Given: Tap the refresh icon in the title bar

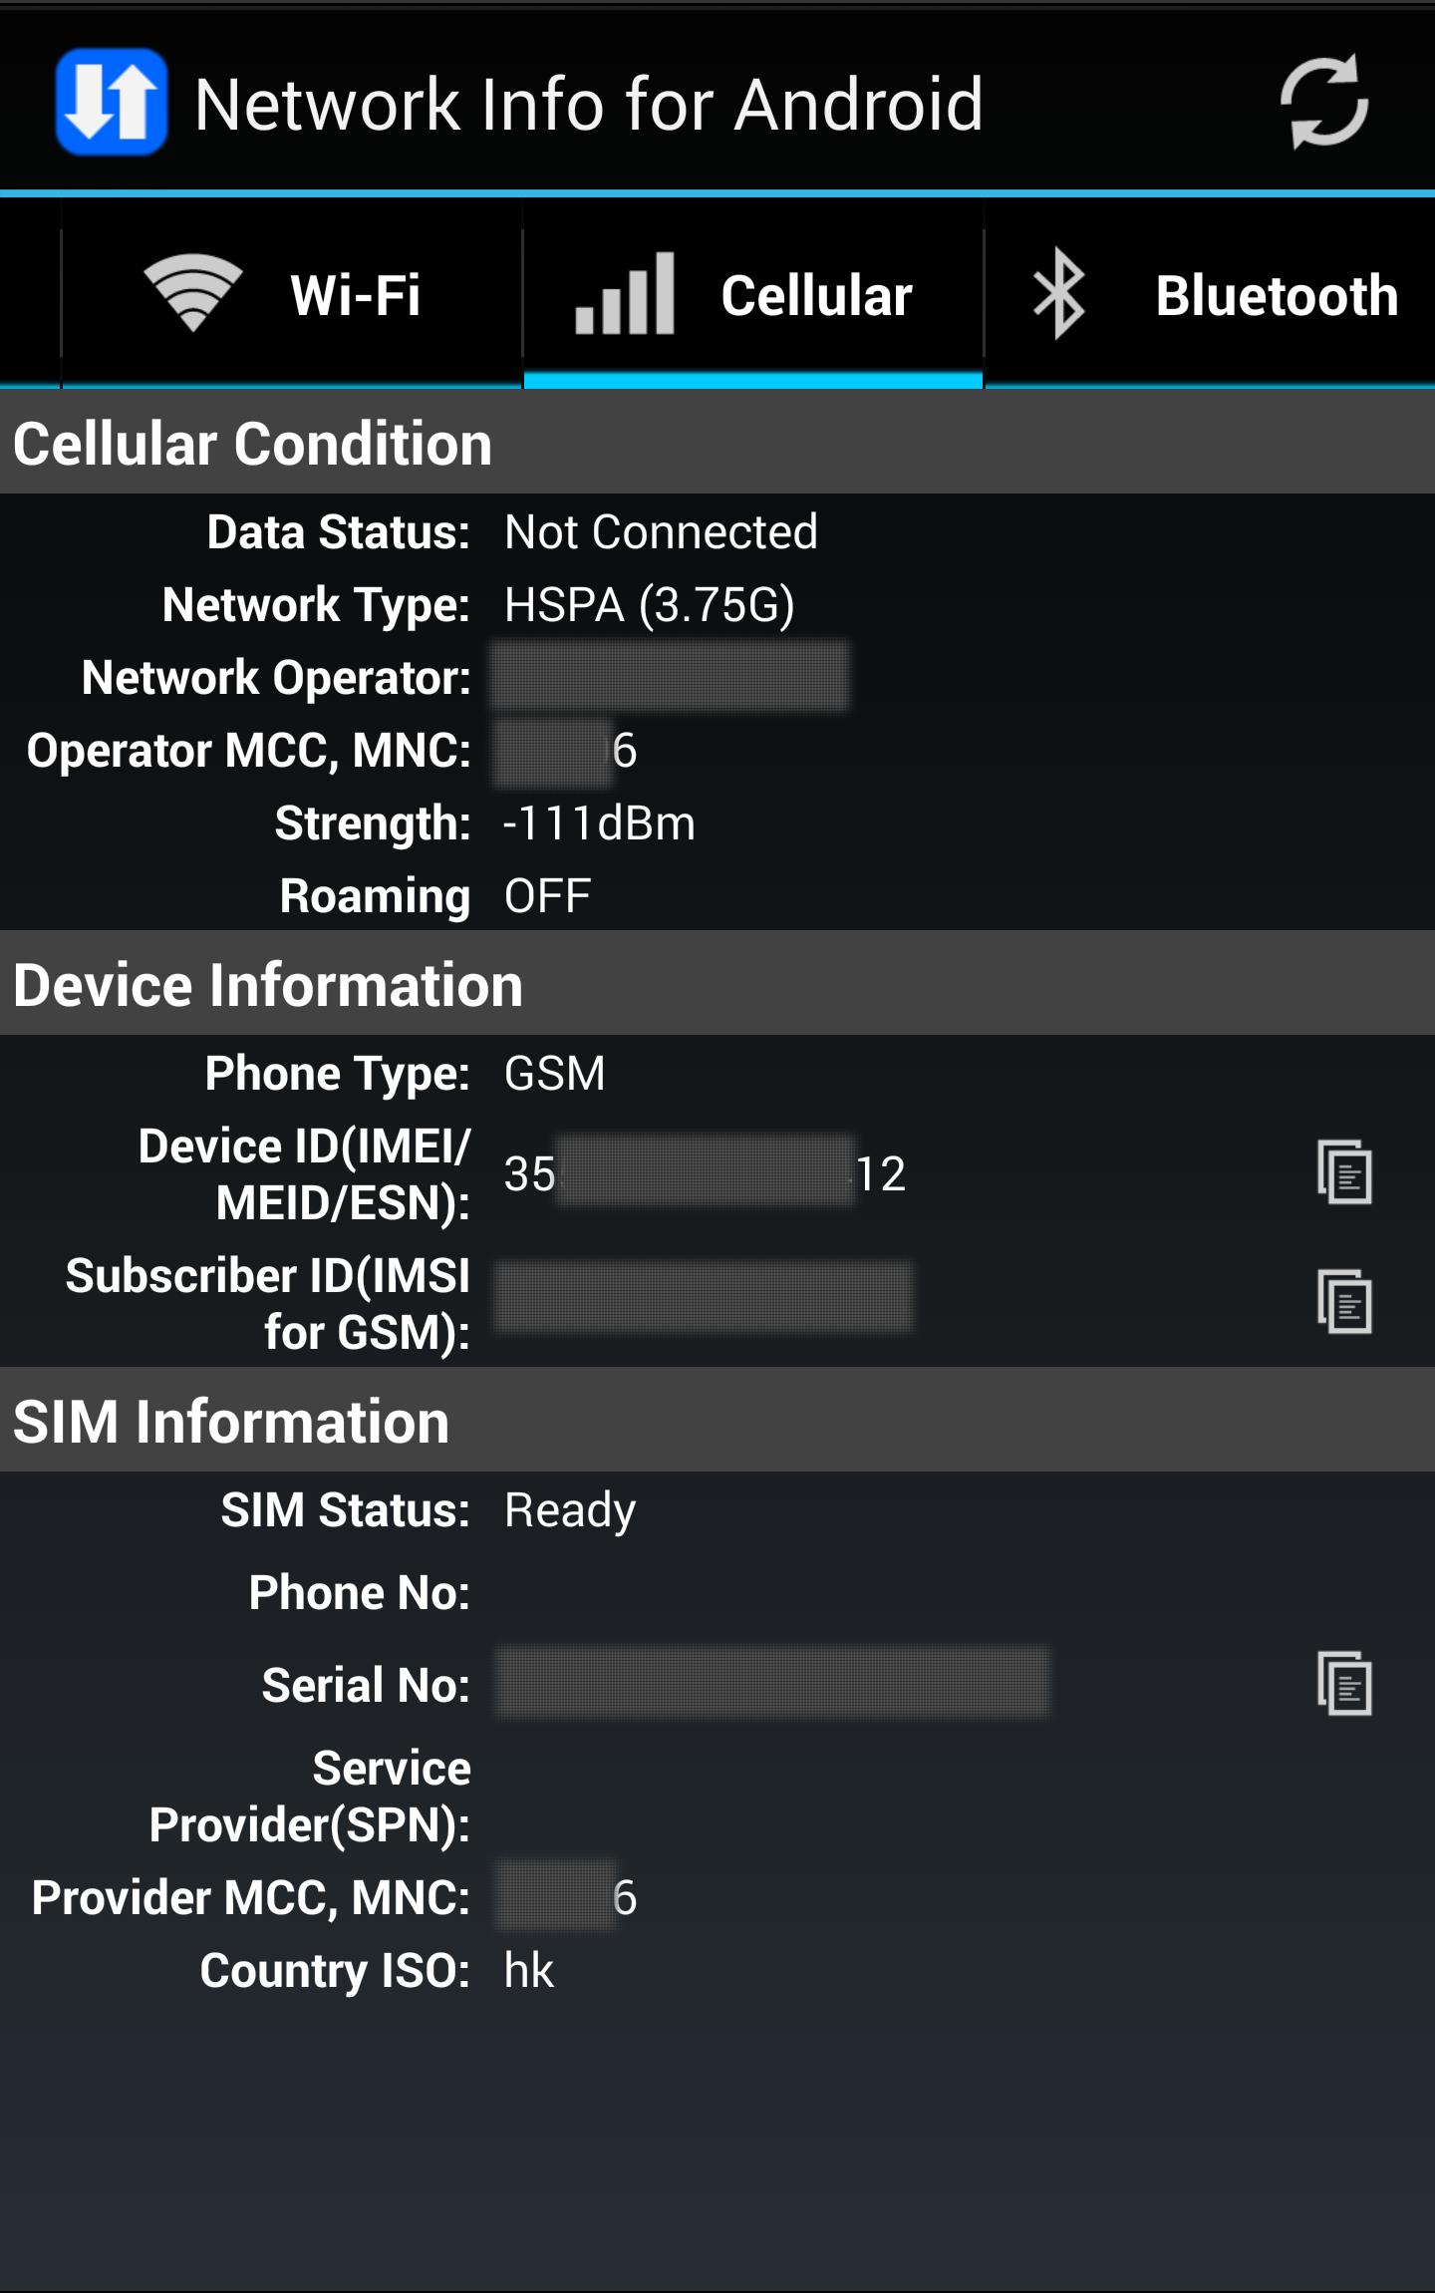Looking at the screenshot, I should [1323, 102].
